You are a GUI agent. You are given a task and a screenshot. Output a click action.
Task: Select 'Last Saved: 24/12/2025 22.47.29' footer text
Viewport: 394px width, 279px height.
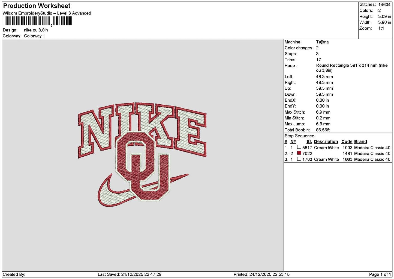(x=130, y=274)
